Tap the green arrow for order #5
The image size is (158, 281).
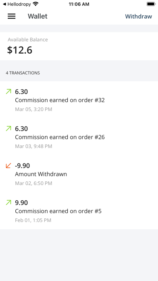click(x=8, y=203)
